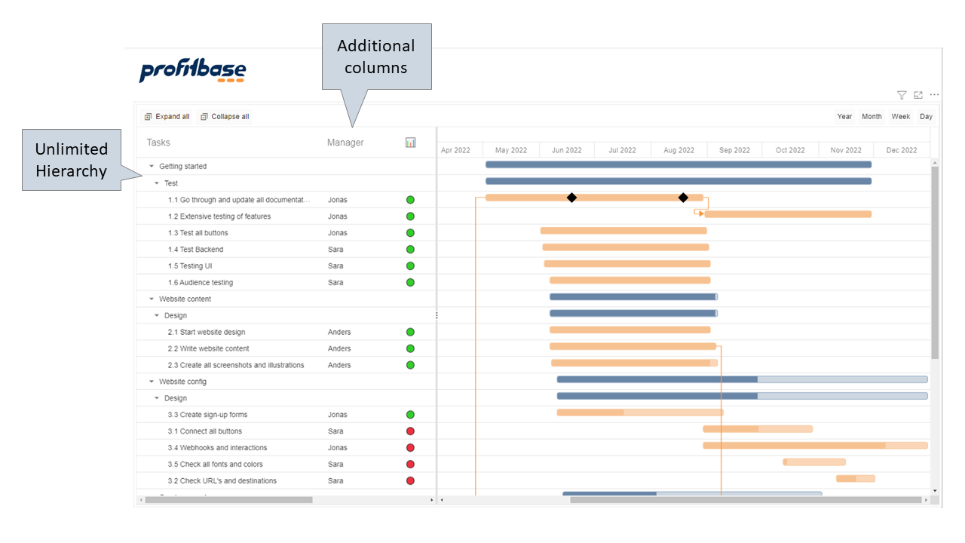Collapse the Website content group
Viewport: 965px width, 543px height.
click(x=152, y=299)
